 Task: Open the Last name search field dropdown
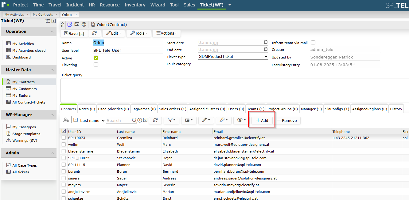pyautogui.click(x=92, y=120)
